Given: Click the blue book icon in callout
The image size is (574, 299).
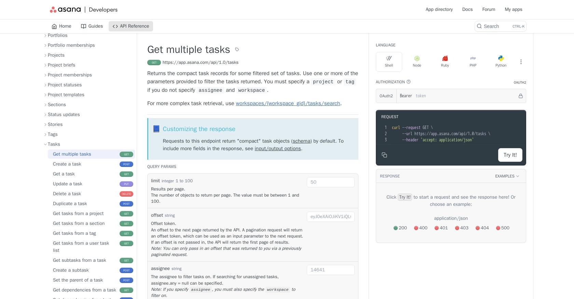Looking at the screenshot, I should pyautogui.click(x=156, y=129).
